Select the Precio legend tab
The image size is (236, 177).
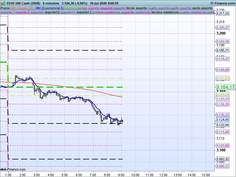coord(5,8)
